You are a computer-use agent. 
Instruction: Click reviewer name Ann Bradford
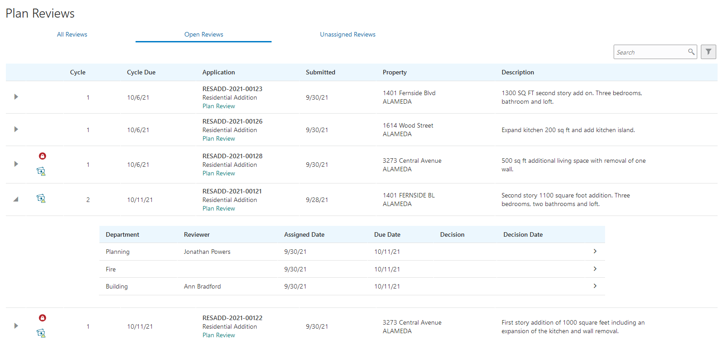[202, 286]
